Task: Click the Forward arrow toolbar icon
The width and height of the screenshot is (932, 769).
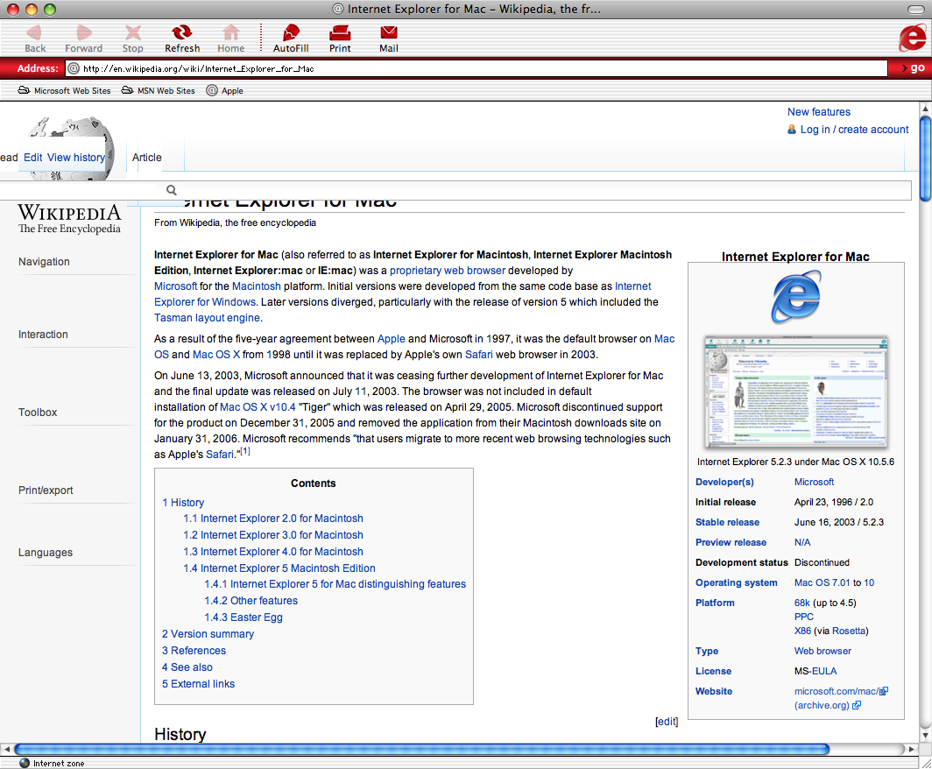Action: [84, 32]
